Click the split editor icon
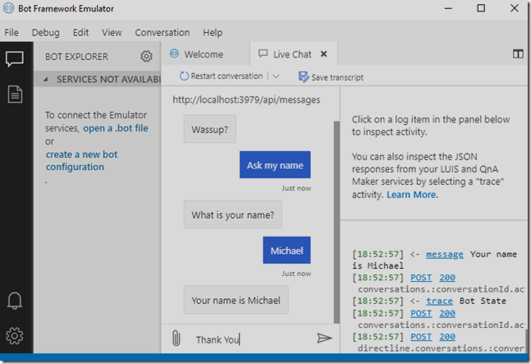The image size is (531, 364). click(x=518, y=54)
